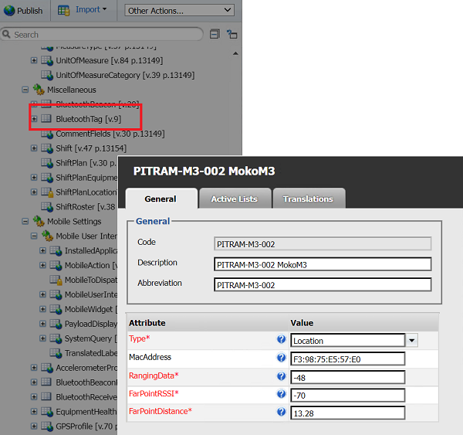This screenshot has height=435, width=463.
Task: Click the FarPointRSSI value field
Action: tap(348, 396)
